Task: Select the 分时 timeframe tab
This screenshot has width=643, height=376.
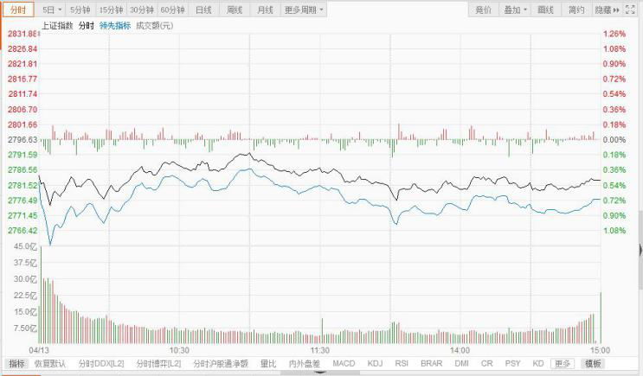Action: (18, 10)
